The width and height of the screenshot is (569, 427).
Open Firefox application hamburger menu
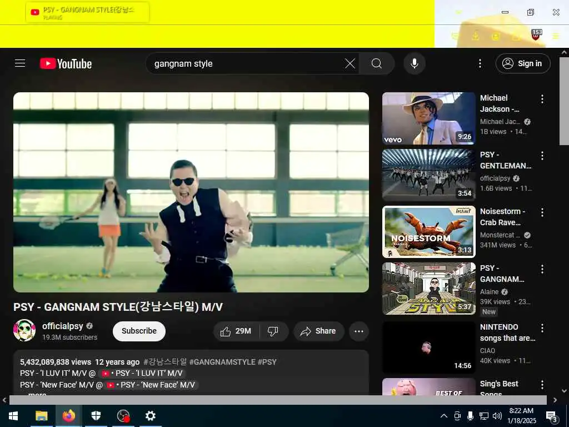click(x=556, y=36)
